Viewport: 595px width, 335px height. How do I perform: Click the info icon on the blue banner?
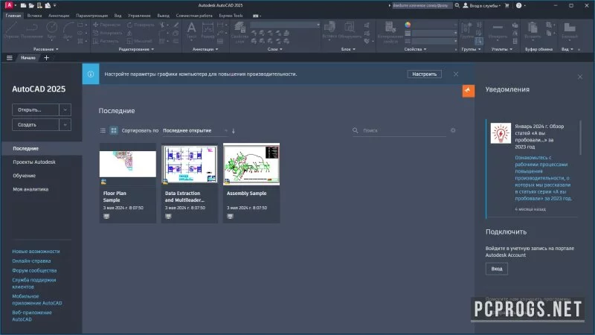[x=91, y=74]
